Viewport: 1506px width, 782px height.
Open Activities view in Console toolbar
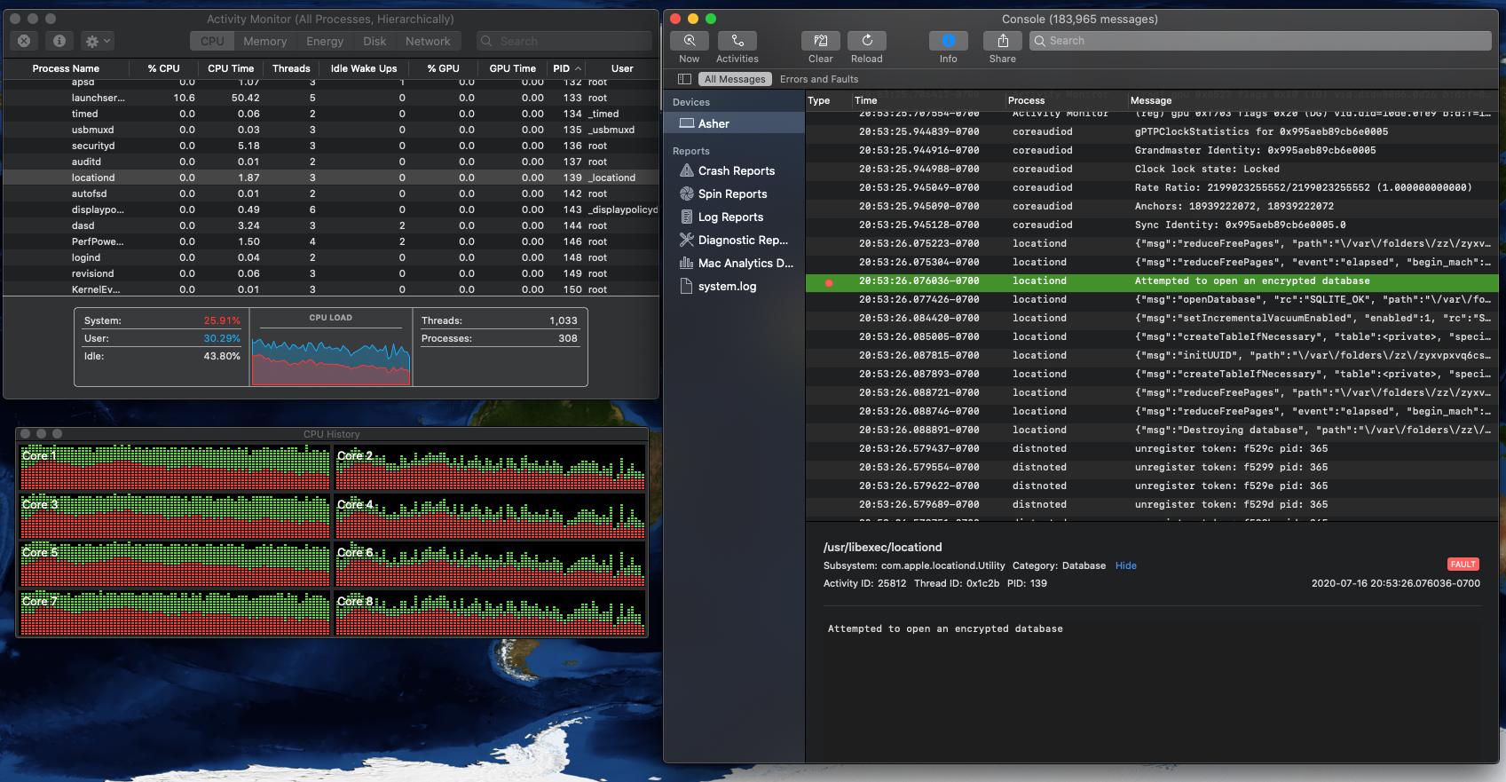[737, 41]
